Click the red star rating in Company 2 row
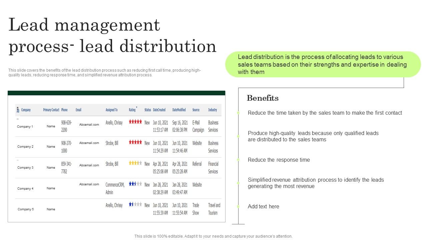Viewport: 427px width, 240px height. (135, 142)
